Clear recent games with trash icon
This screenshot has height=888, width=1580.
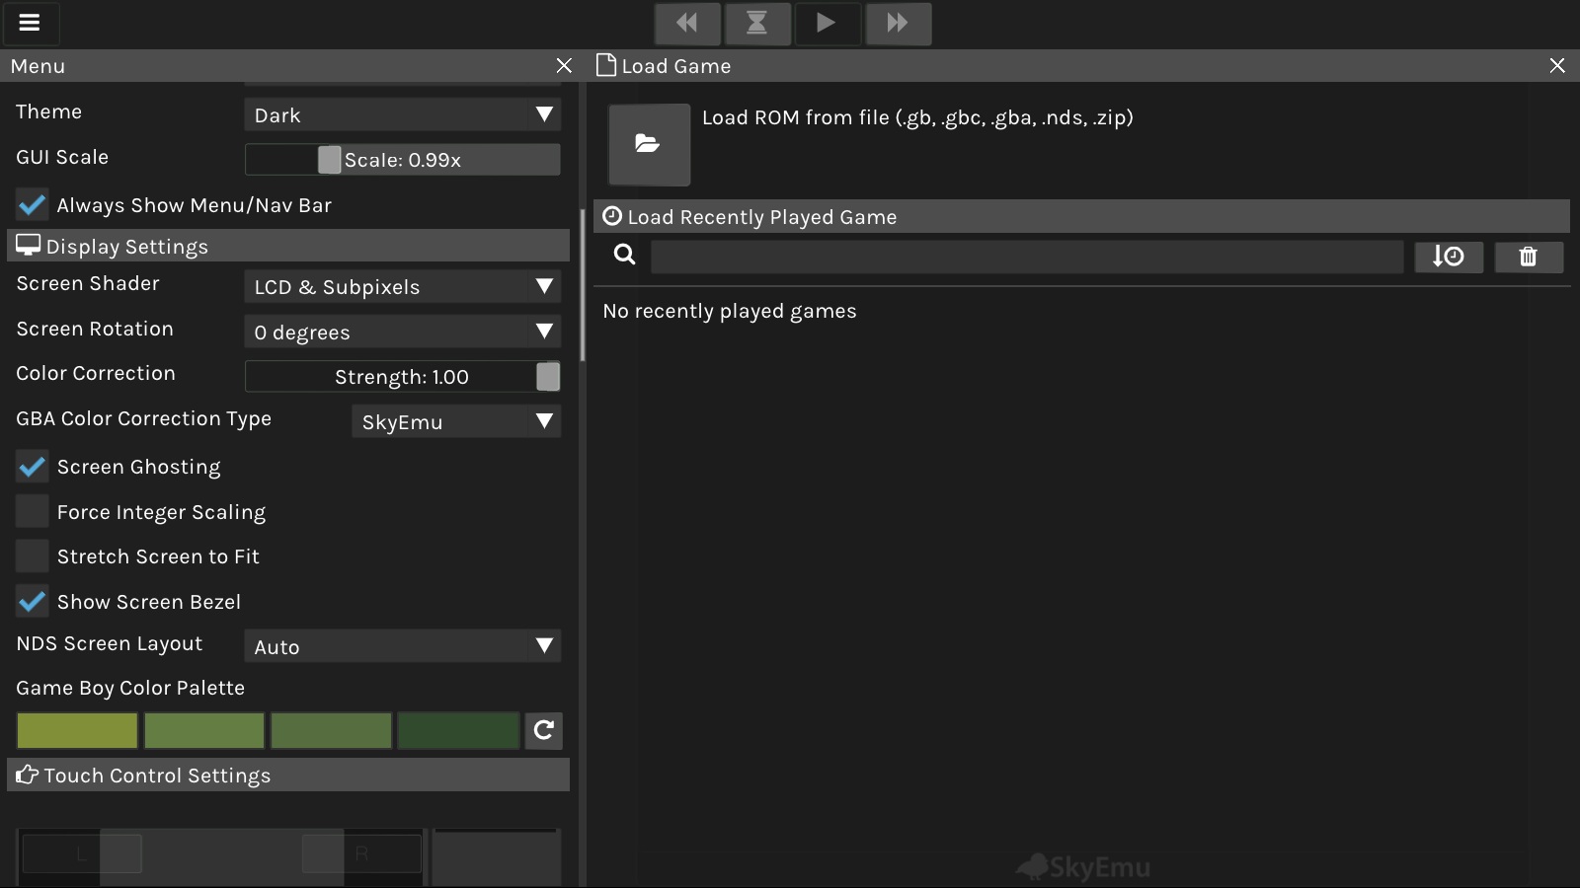(x=1528, y=257)
